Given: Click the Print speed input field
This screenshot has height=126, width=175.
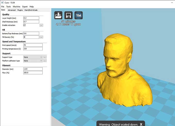Looking at the screenshot, I should click(33, 45).
